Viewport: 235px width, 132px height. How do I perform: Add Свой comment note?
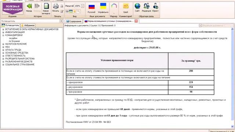coord(126,8)
